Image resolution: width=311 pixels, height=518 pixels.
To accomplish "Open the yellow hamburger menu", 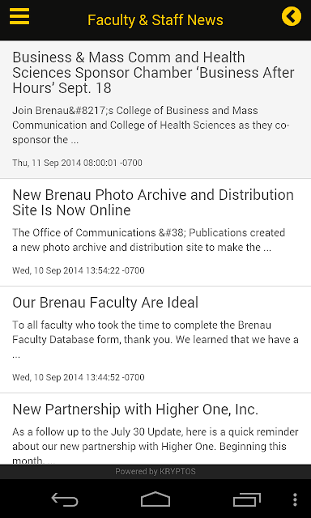I will point(19,16).
